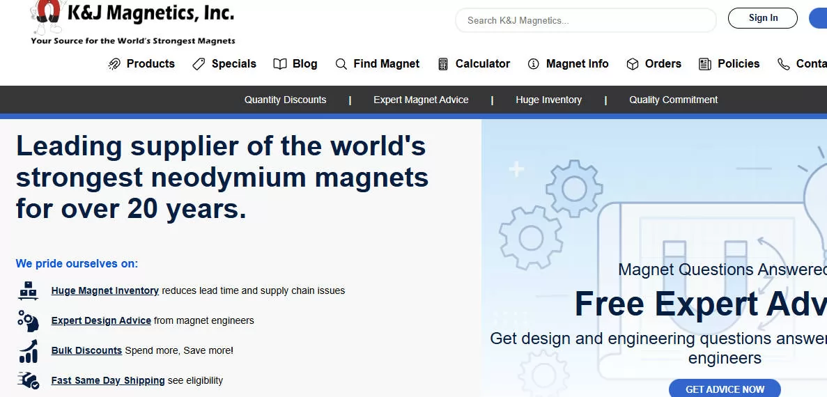827x397 pixels.
Task: Open the Magnet Info menu
Action: click(577, 64)
